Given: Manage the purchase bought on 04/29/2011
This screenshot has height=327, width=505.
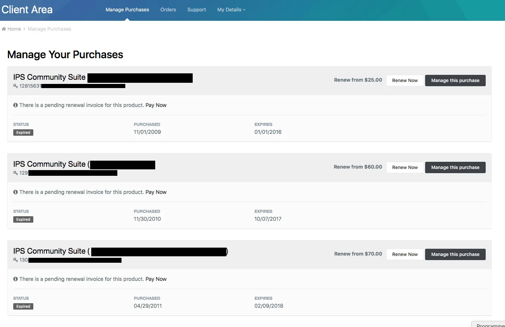Looking at the screenshot, I should (x=455, y=254).
